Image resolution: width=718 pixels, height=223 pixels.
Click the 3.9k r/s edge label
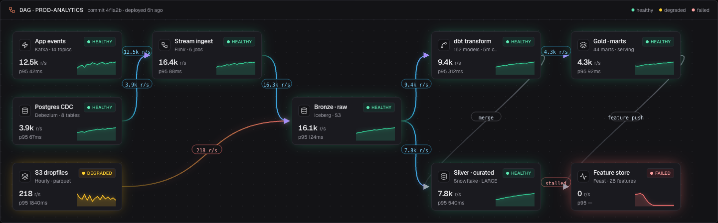[137, 84]
